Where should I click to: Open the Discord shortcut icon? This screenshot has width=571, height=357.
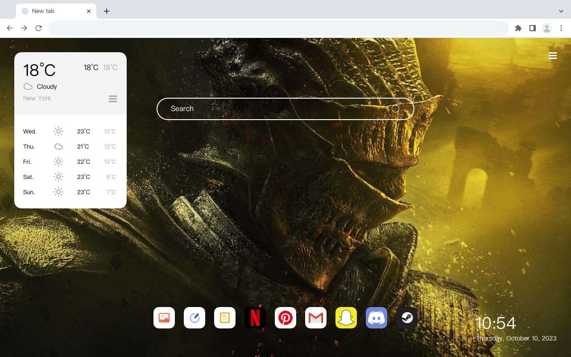point(377,318)
